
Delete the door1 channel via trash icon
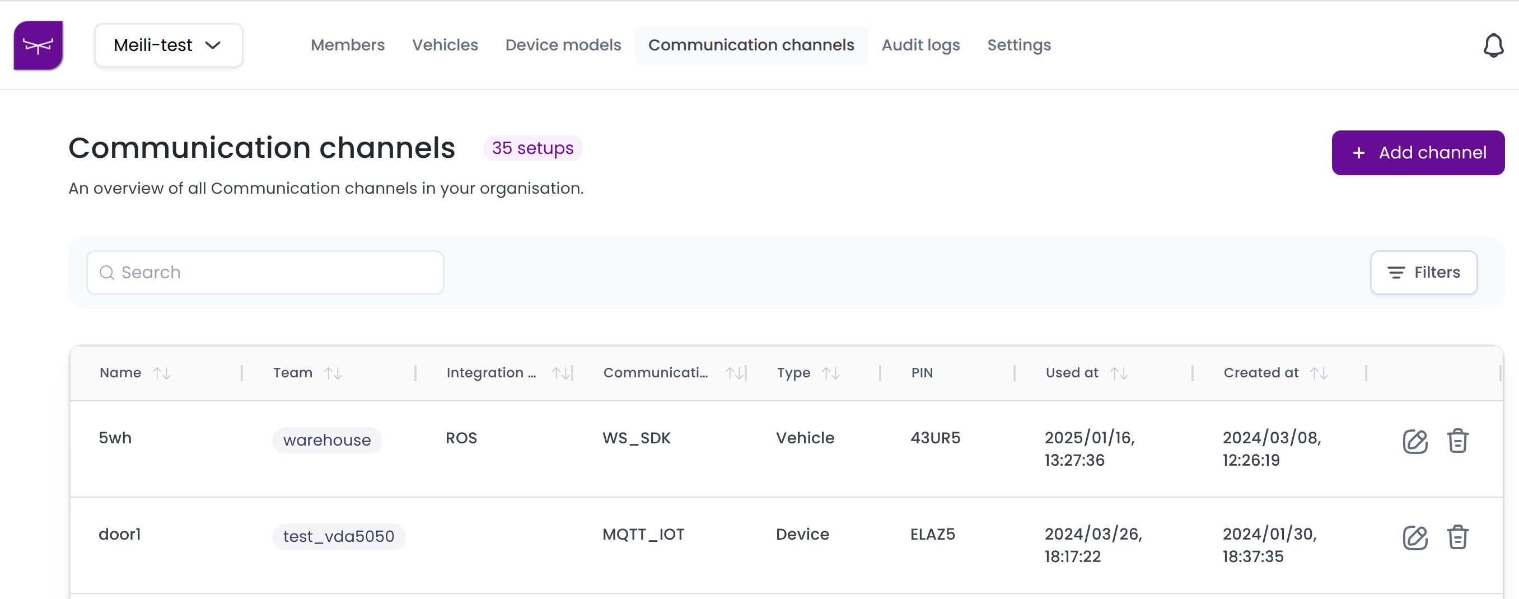pyautogui.click(x=1457, y=537)
